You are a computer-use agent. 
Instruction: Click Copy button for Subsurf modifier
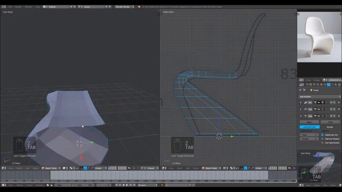click(330, 122)
